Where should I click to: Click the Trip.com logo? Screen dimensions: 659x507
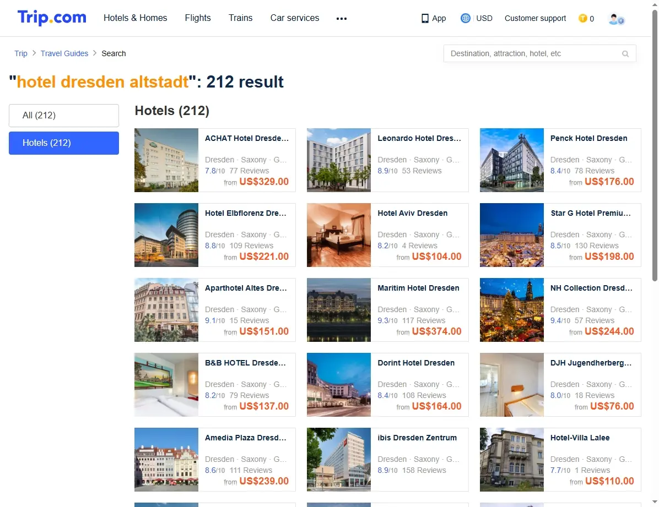click(x=52, y=18)
